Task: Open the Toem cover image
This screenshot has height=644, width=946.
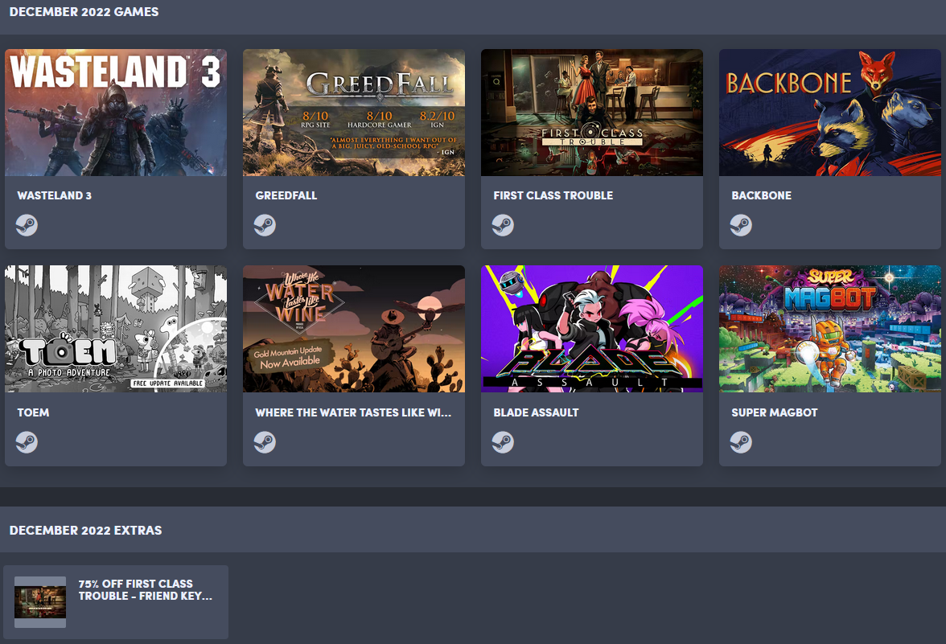Action: (x=116, y=330)
